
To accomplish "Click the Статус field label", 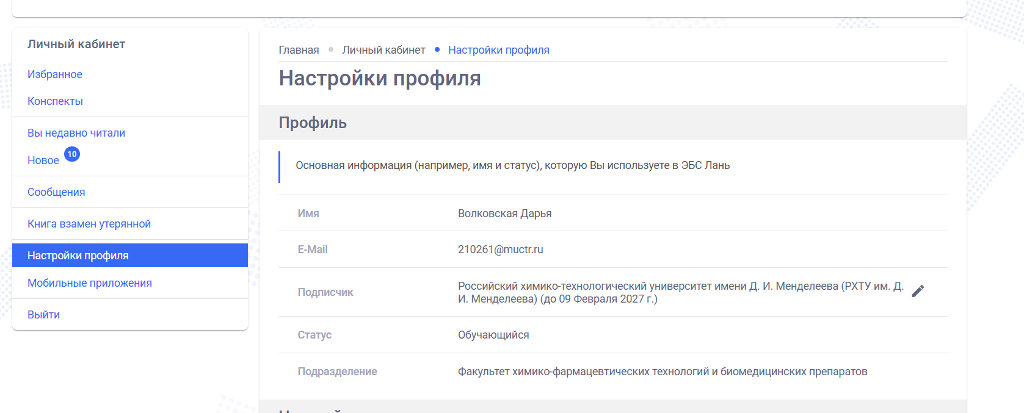I will click(x=314, y=335).
